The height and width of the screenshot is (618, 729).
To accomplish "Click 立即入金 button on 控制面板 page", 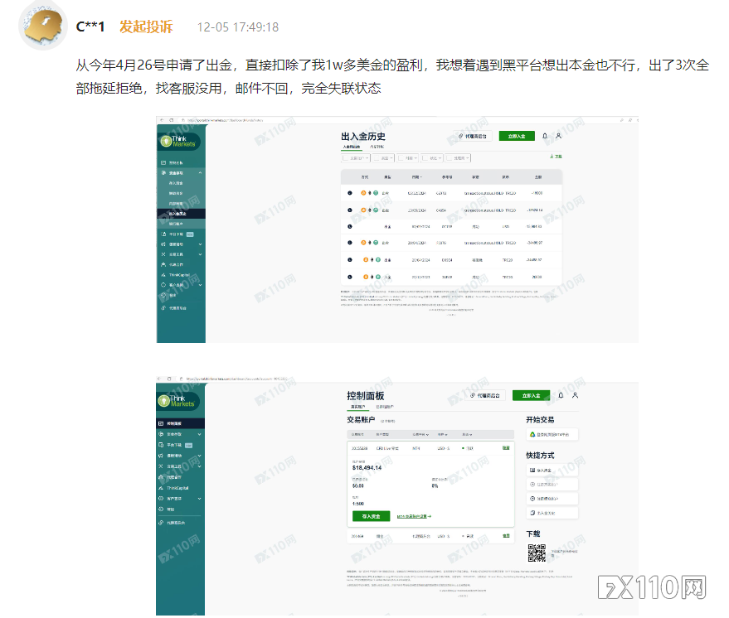I will coord(531,396).
